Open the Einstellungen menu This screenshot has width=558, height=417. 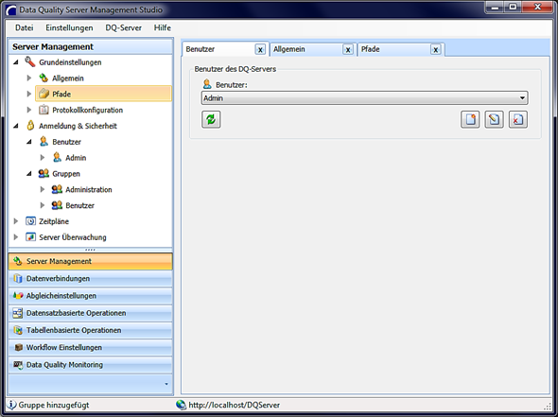[69, 27]
